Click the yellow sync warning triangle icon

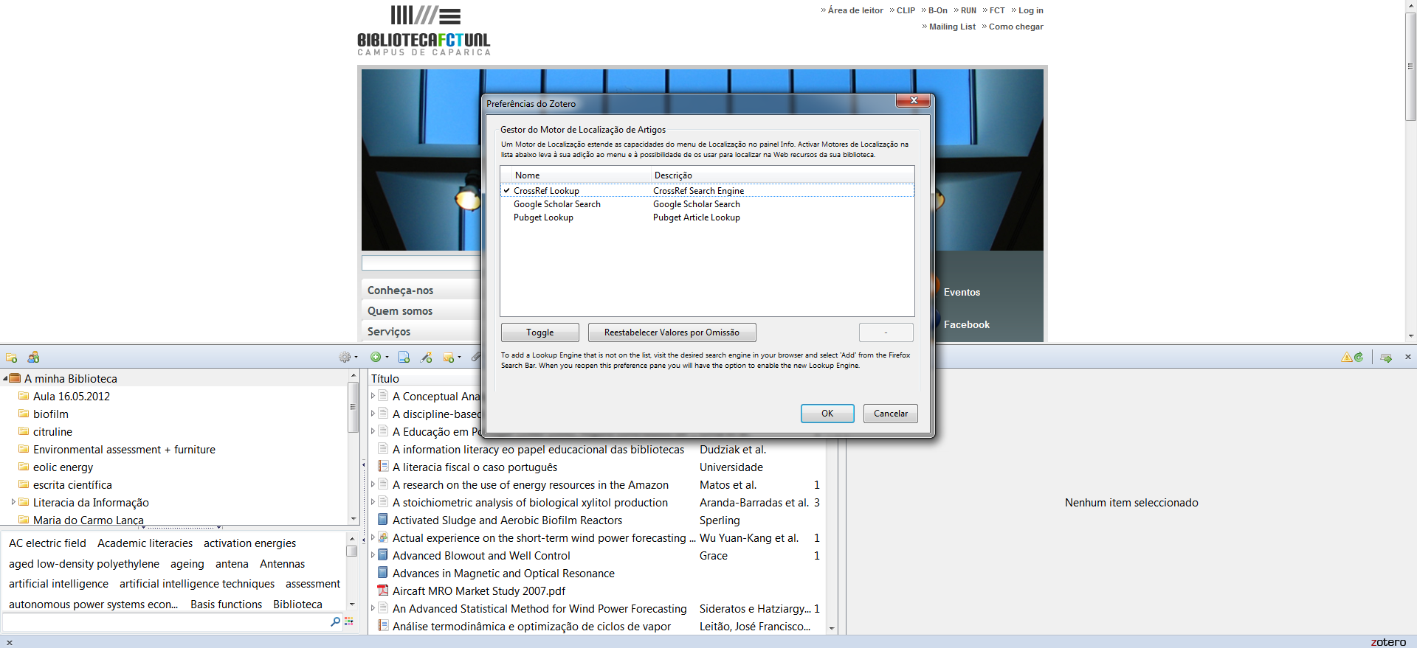point(1347,358)
